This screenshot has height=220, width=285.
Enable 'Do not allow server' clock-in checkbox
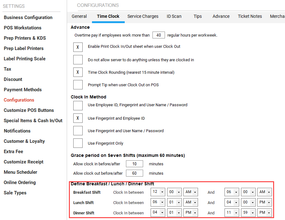[78, 60]
